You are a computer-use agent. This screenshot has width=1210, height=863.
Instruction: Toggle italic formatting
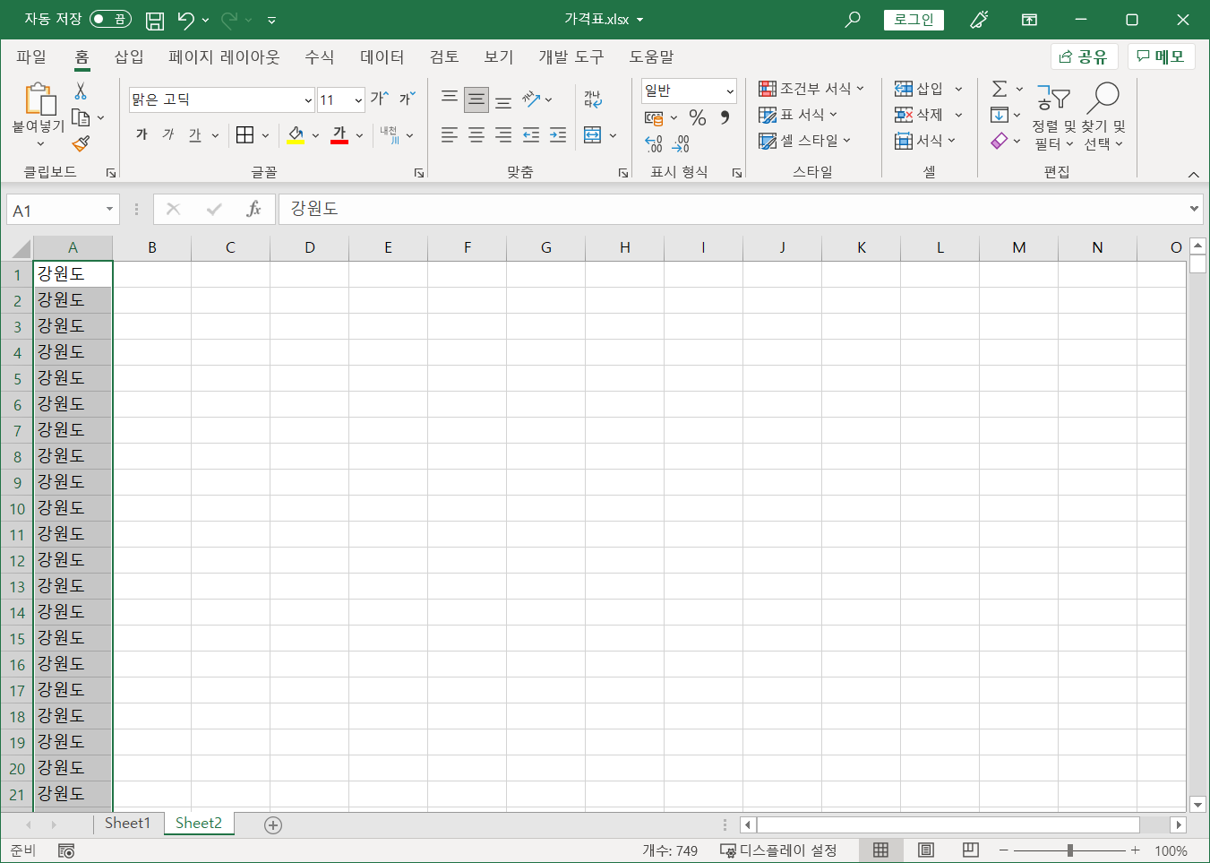tap(168, 135)
